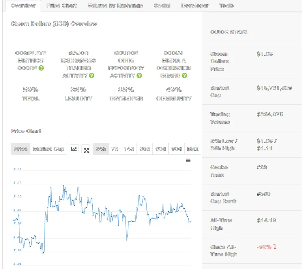The height and width of the screenshot is (269, 305).
Task: Click the All-Time High value $14.18
Action: [266, 220]
